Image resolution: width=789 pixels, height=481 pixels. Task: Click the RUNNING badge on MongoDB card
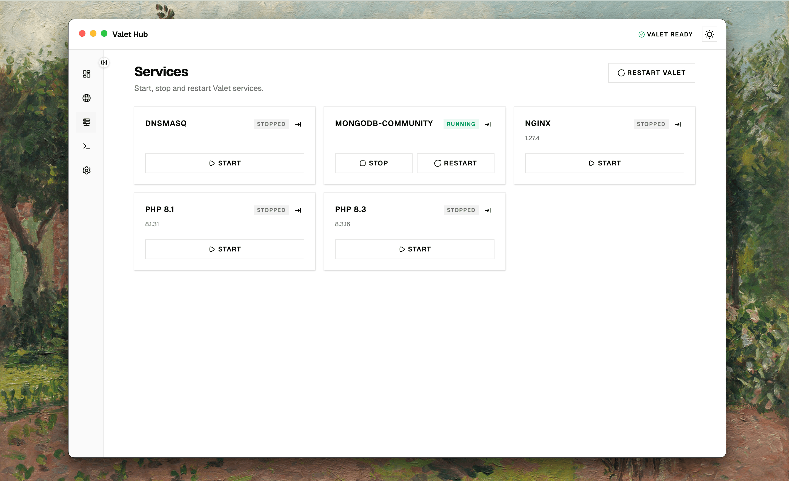[461, 124]
